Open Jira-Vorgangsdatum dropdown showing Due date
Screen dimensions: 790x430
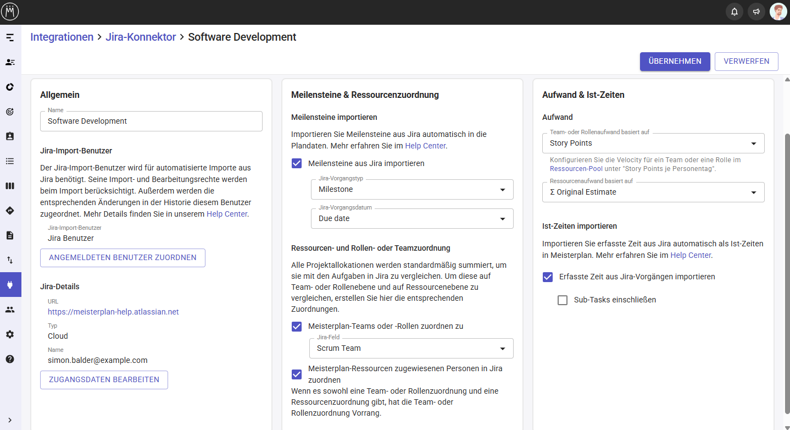click(x=411, y=218)
